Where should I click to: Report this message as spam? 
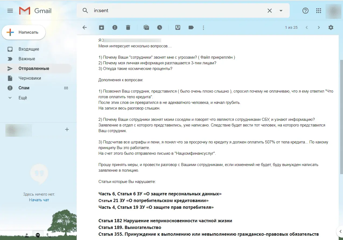[x=115, y=27]
